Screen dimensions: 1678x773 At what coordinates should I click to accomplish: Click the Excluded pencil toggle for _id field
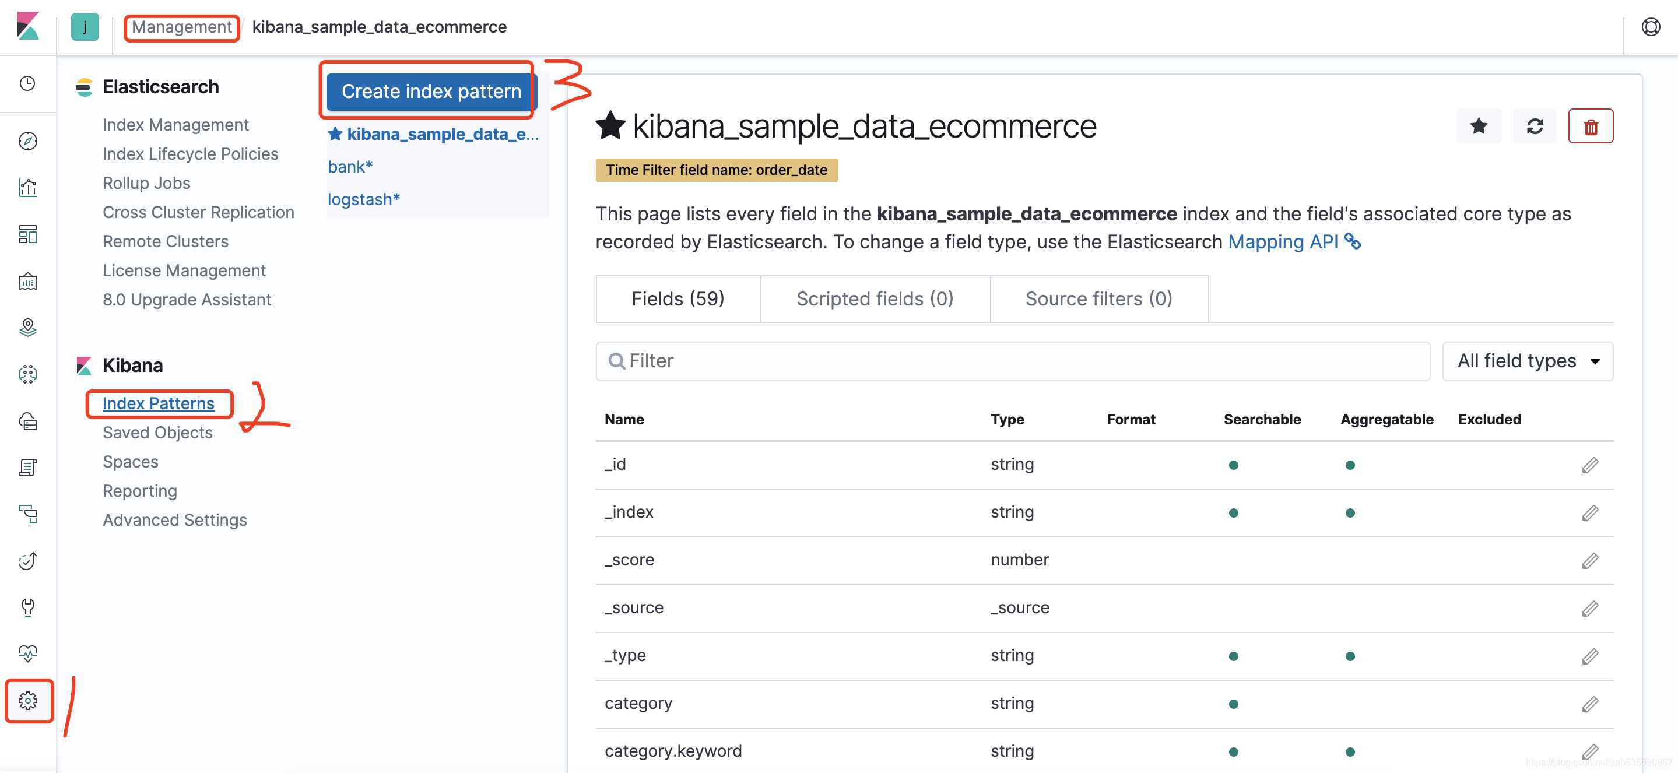pos(1589,464)
